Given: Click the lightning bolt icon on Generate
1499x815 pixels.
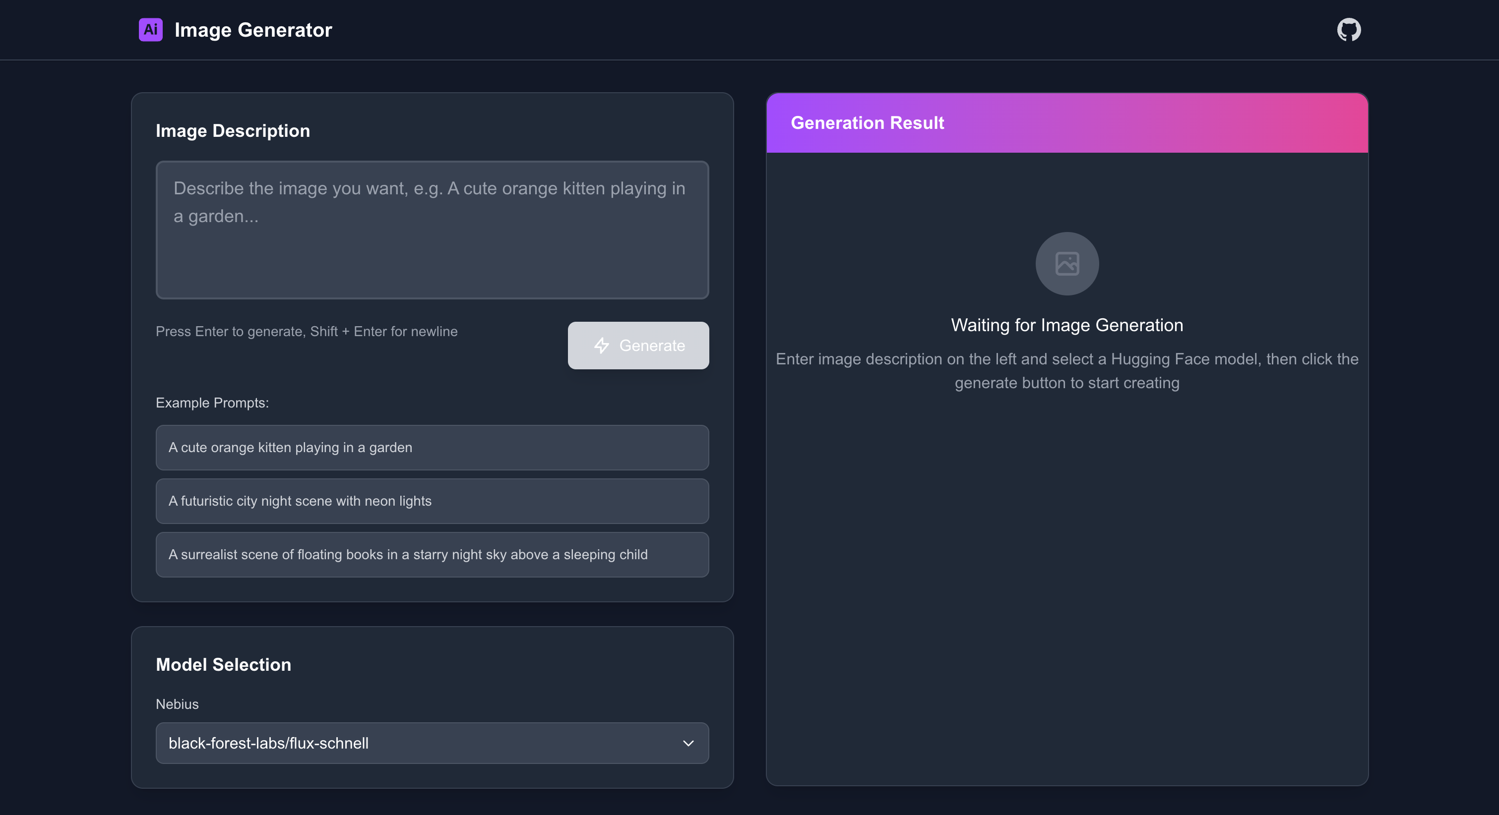Looking at the screenshot, I should point(602,346).
